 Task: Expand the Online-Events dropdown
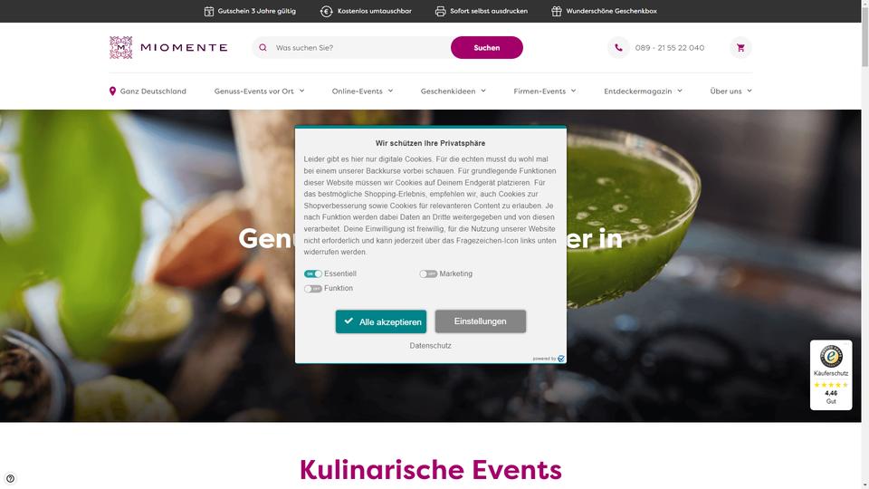[362, 91]
